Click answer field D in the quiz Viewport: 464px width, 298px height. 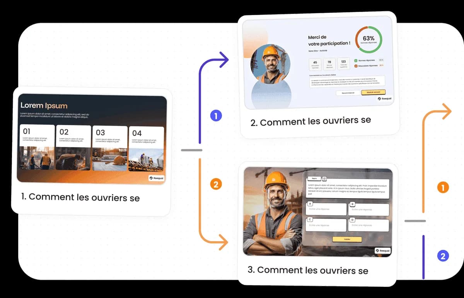368,225
